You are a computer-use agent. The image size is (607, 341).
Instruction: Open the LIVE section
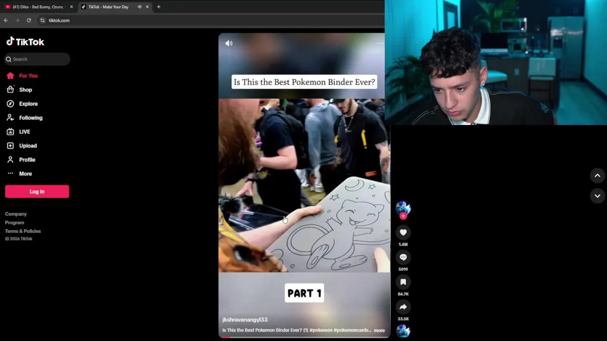pos(24,132)
